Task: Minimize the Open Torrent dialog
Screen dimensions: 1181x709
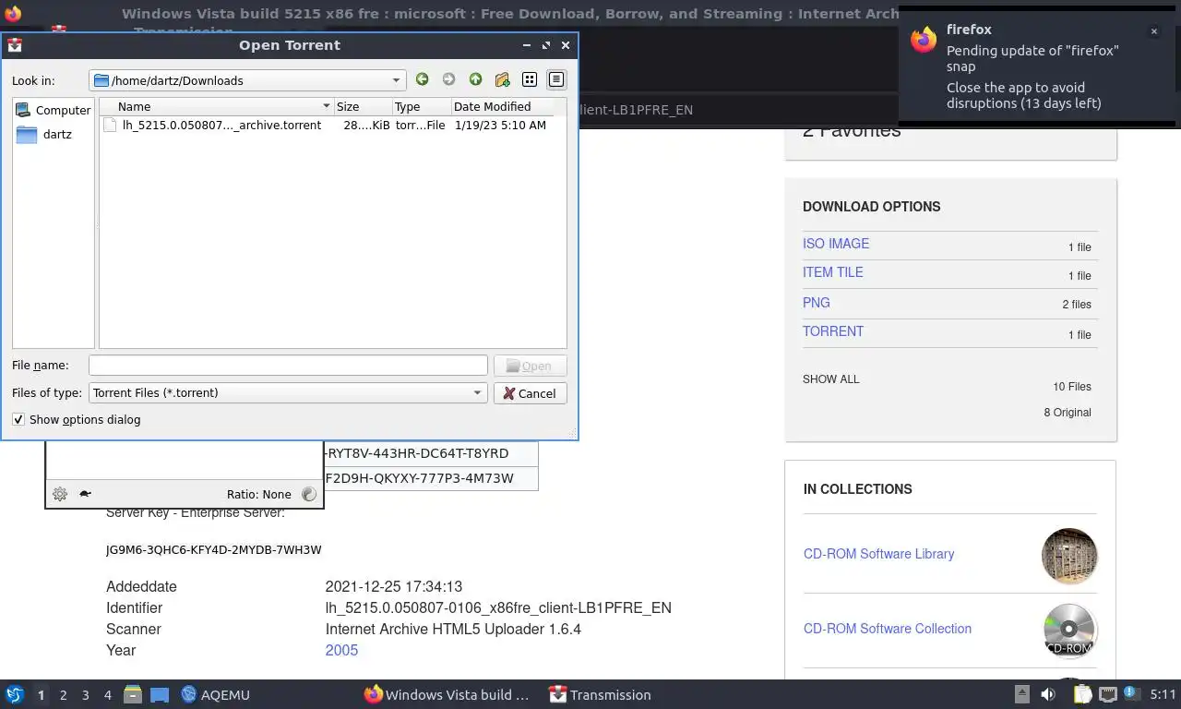Action: point(527,45)
